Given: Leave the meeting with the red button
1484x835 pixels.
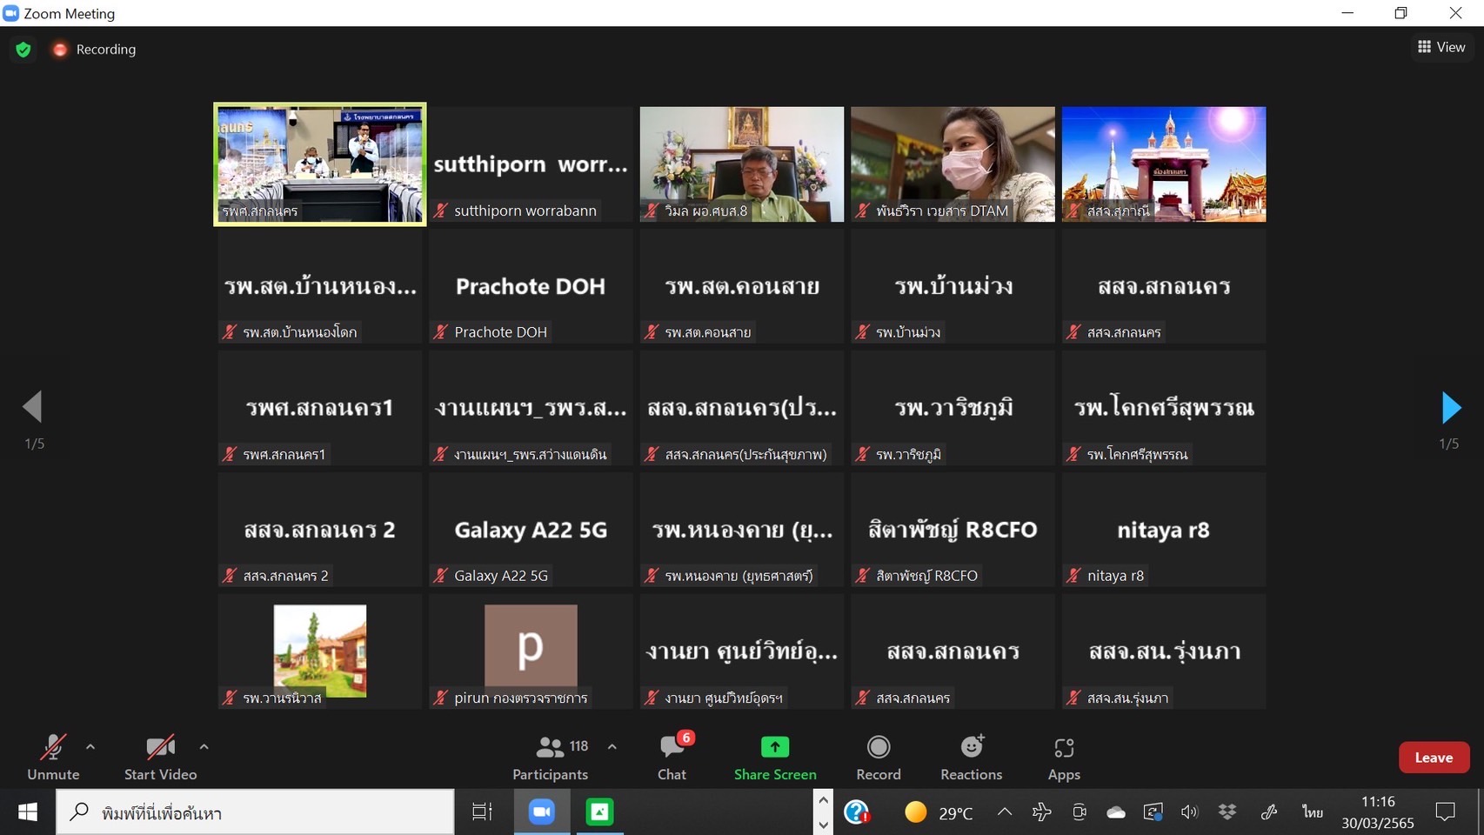Looking at the screenshot, I should pyautogui.click(x=1434, y=758).
